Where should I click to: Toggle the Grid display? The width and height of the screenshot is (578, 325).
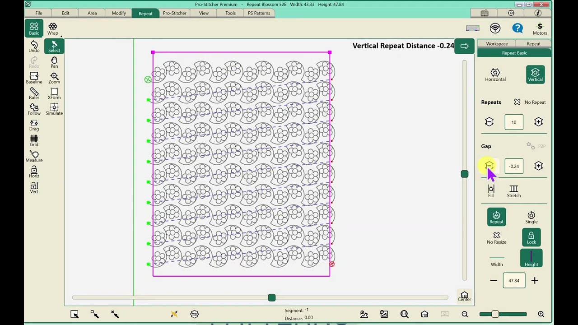(x=34, y=141)
